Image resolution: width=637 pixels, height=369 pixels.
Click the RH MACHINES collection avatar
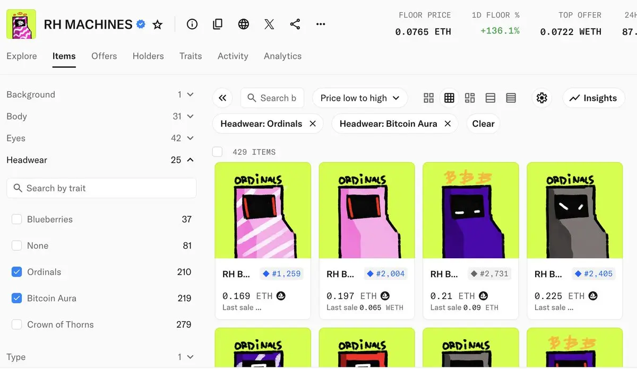point(21,24)
